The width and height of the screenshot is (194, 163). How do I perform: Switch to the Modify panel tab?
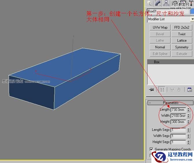coord(158,3)
